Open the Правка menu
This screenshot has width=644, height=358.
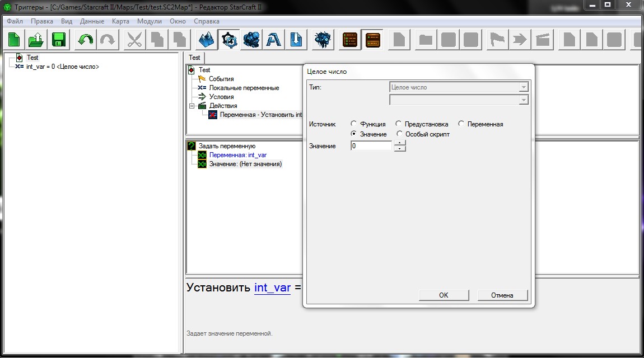click(x=42, y=21)
